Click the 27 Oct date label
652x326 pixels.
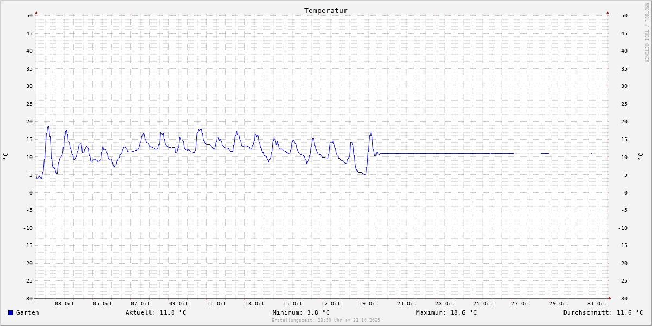pyautogui.click(x=521, y=304)
